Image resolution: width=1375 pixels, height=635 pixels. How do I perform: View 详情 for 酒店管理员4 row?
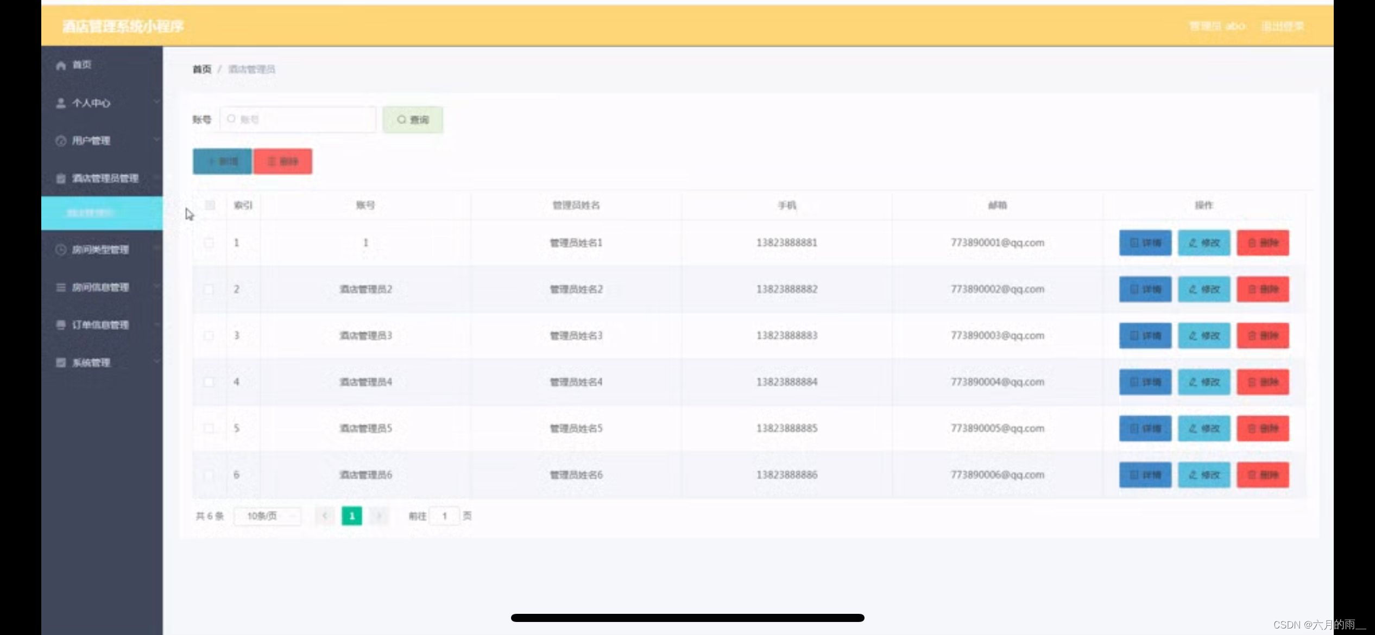pos(1145,382)
